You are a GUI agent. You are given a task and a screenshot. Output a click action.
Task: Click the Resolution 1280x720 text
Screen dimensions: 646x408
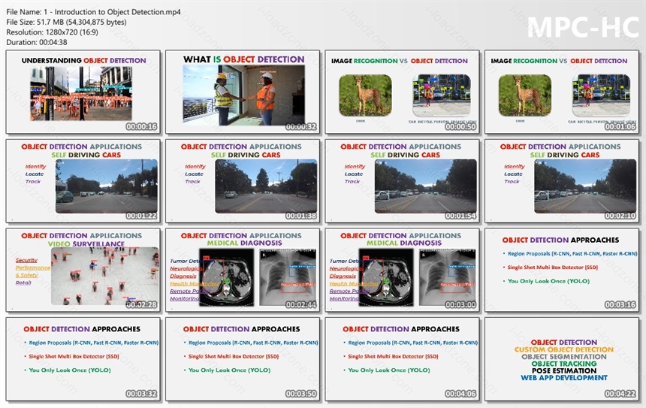[53, 32]
